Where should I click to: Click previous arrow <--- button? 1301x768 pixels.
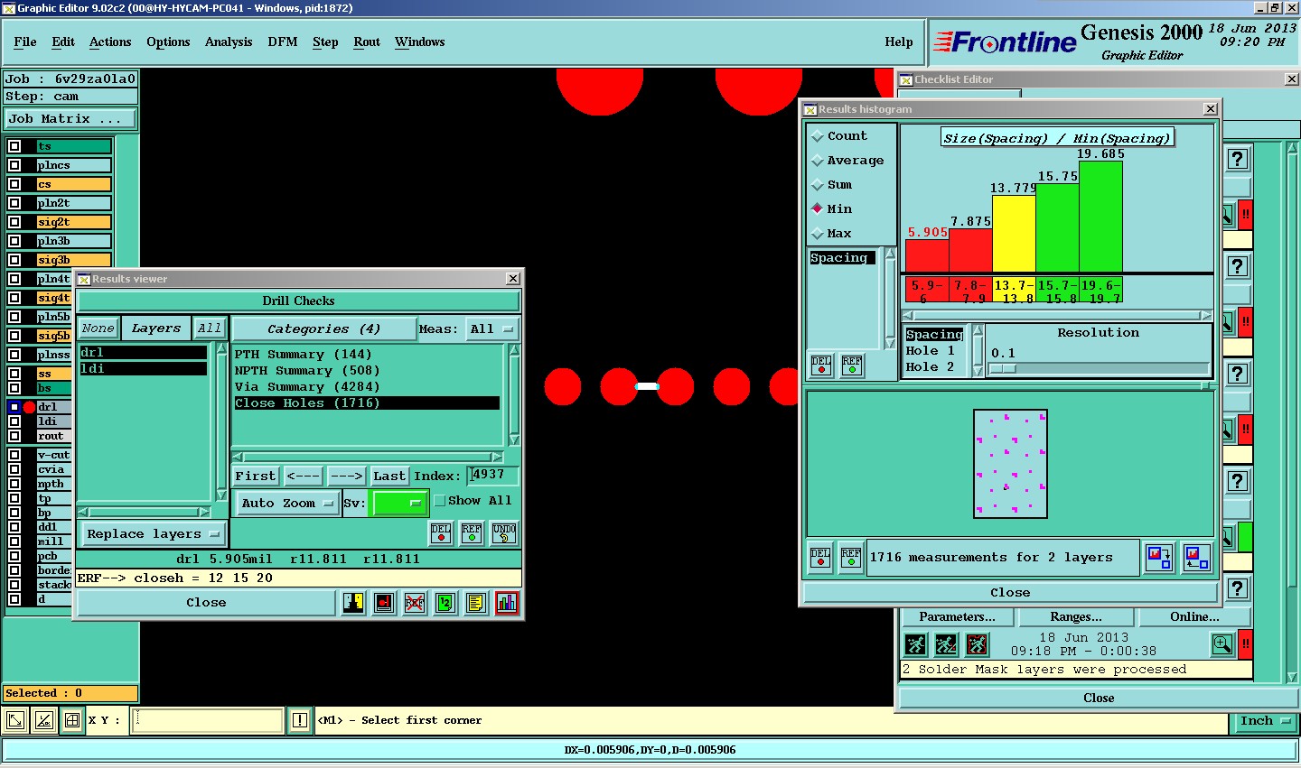click(x=304, y=476)
